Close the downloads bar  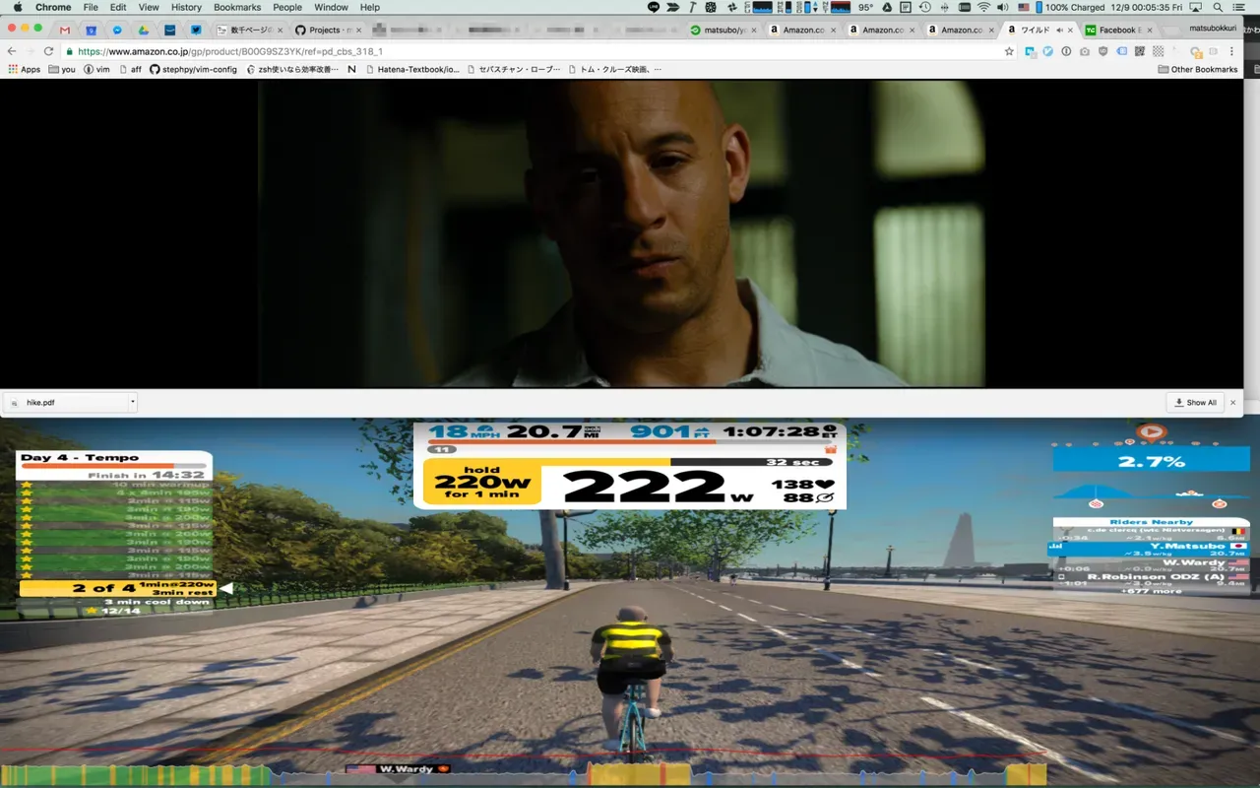pyautogui.click(x=1232, y=402)
